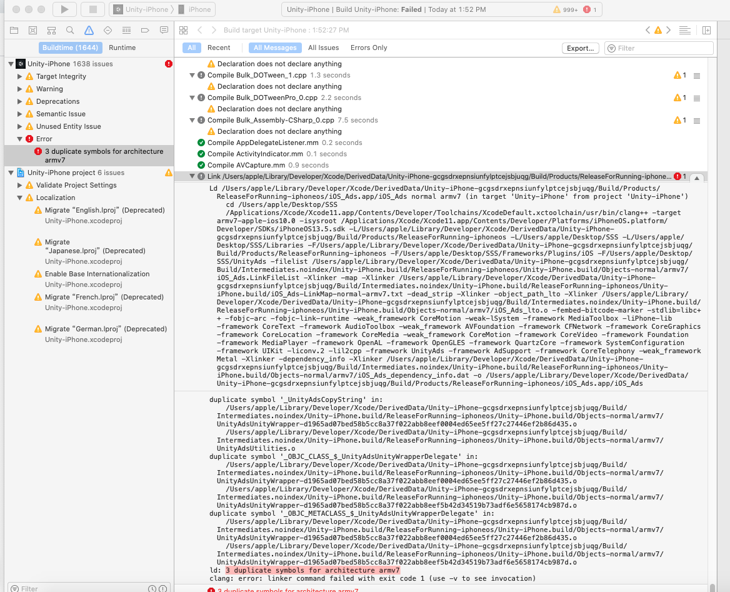Open the Source Control navigator
This screenshot has height=592, width=730.
[32, 30]
